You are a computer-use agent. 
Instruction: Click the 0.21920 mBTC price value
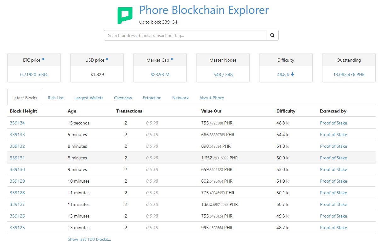34,75
